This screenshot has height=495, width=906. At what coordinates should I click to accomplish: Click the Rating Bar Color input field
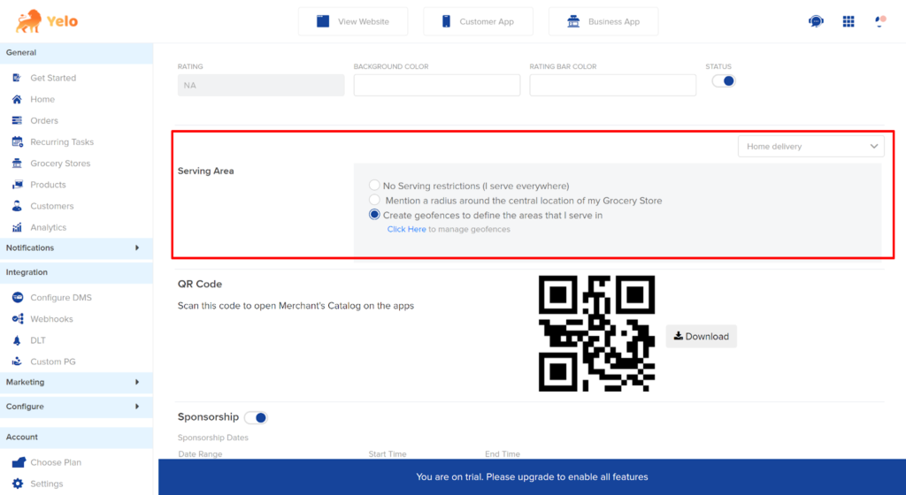click(612, 85)
